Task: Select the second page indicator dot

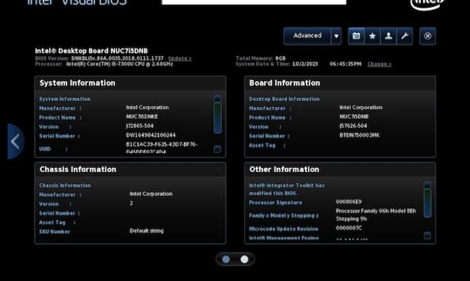Action: pyautogui.click(x=245, y=259)
